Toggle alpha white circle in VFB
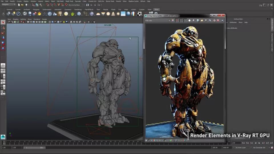The image size is (274, 154). click(x=190, y=21)
